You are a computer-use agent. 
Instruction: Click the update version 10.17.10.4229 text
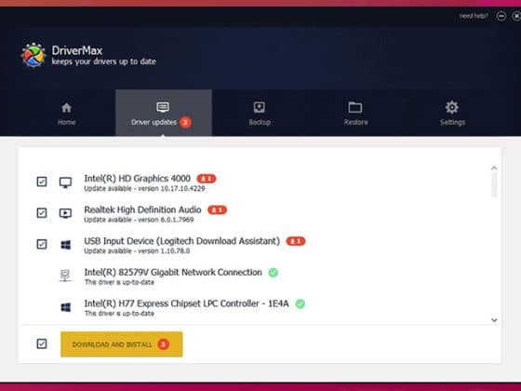point(144,188)
